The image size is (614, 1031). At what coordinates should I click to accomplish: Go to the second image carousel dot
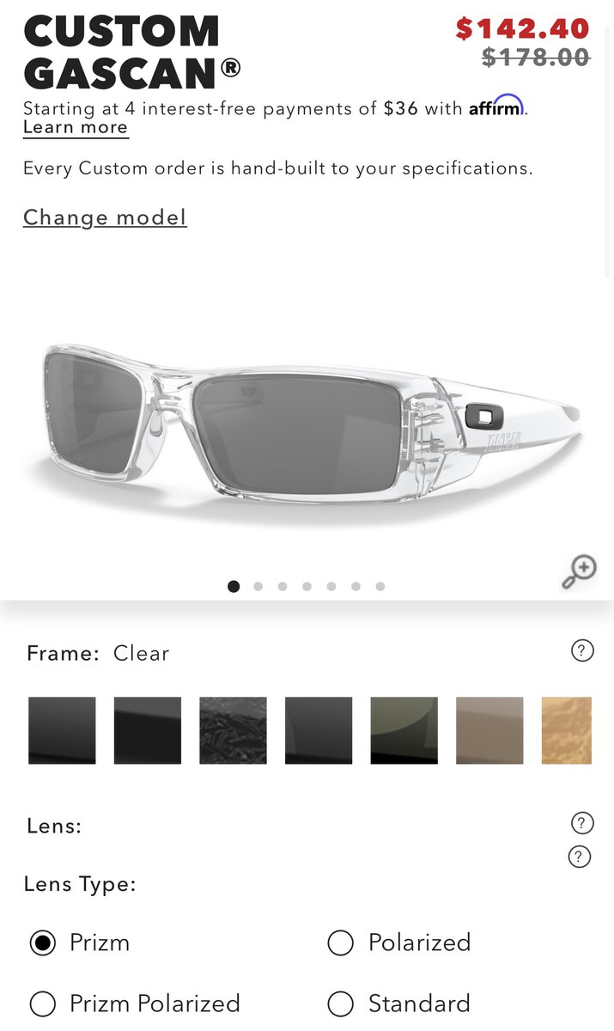click(258, 587)
